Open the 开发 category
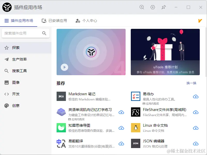Viewport: 207px width, 155px height. 26,94
